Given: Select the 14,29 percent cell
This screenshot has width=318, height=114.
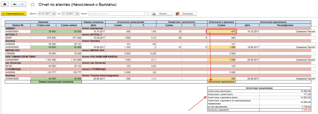Looking at the screenshot, I should [x=143, y=54].
